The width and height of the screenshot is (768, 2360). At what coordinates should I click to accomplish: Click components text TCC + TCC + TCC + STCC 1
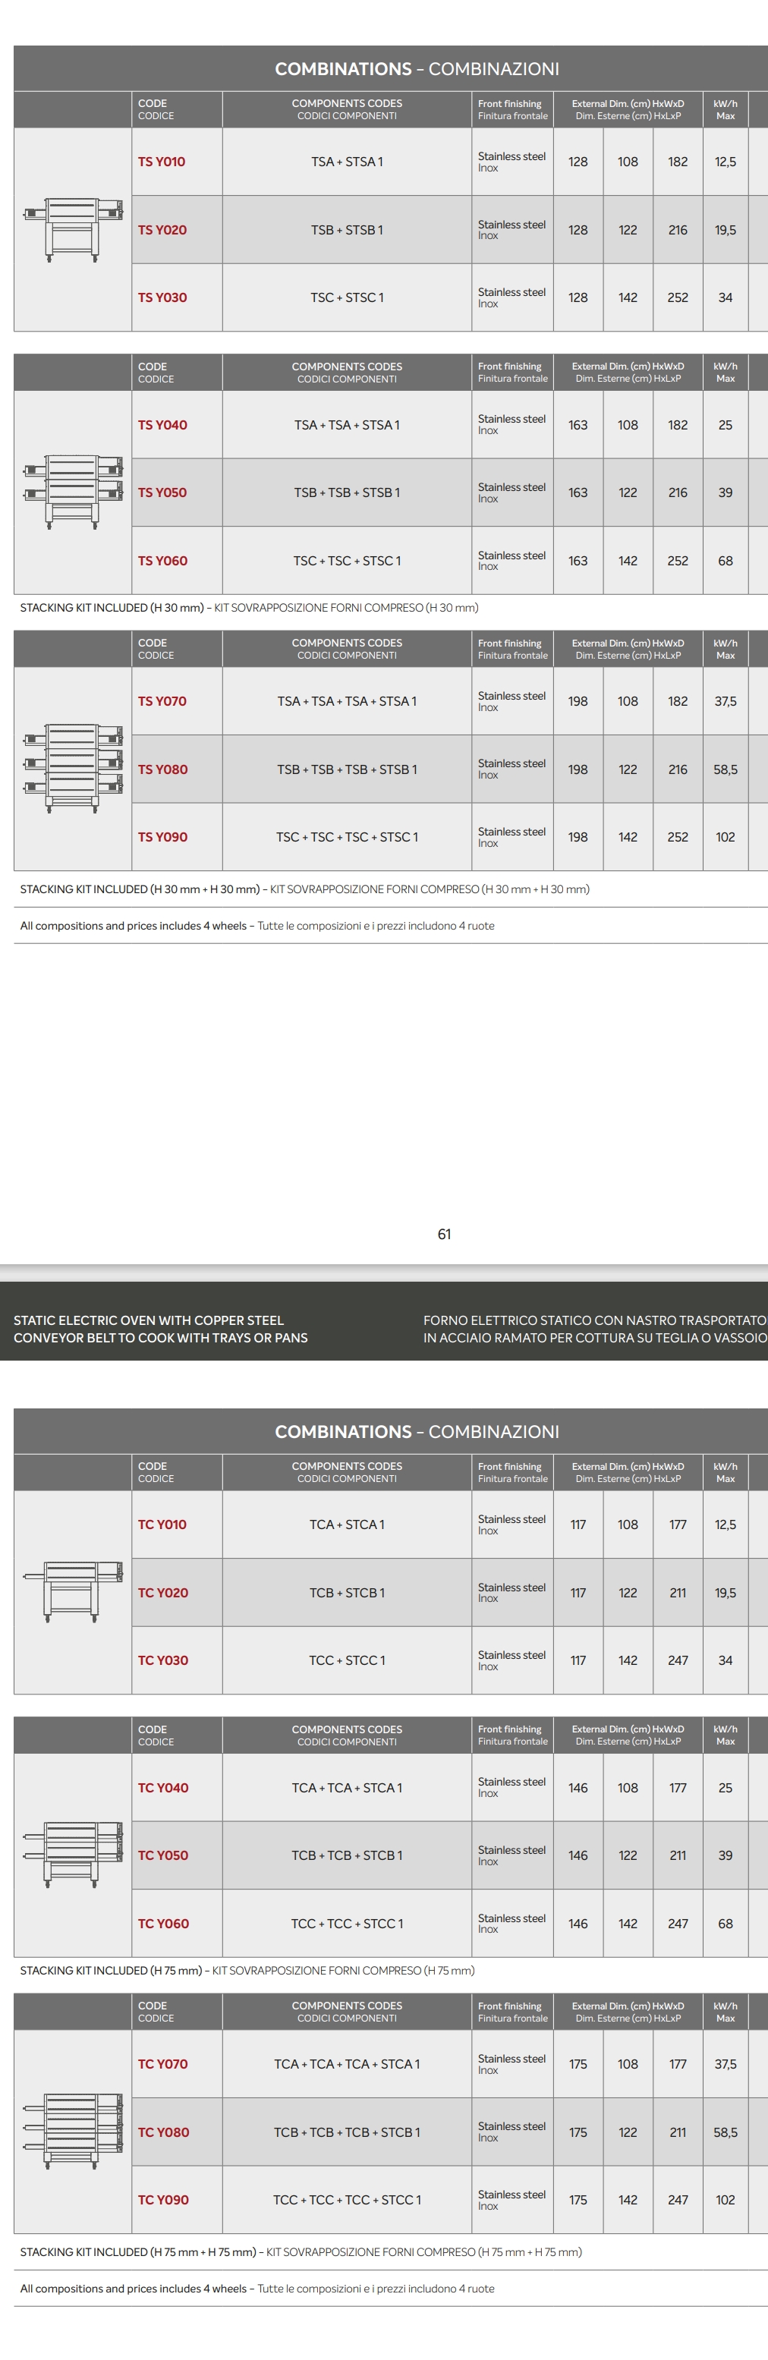(x=346, y=2200)
